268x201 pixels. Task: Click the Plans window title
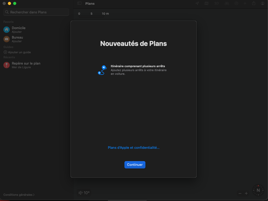point(90,3)
